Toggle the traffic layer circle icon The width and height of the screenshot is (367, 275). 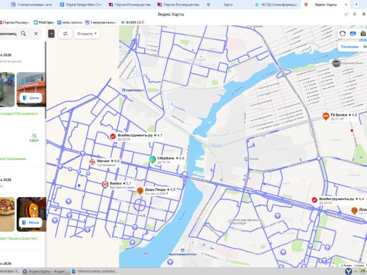(x=343, y=34)
